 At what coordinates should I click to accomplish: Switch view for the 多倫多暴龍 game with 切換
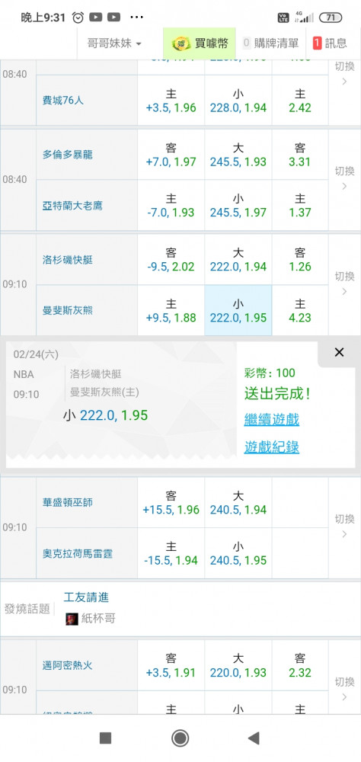tap(344, 178)
